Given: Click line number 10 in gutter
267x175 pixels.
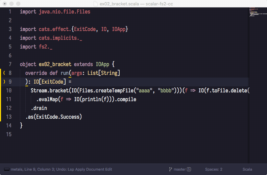Looking at the screenshot, I should (x=9, y=90).
